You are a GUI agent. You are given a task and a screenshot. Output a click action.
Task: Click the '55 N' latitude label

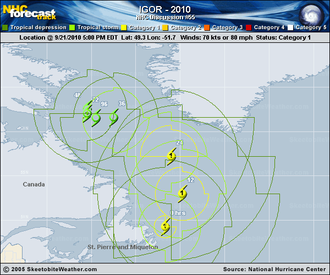(x=24, y=172)
